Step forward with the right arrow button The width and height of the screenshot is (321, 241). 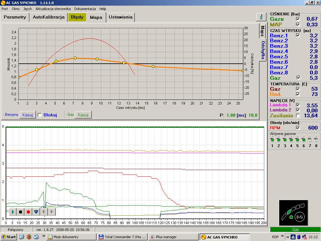(x=52, y=212)
